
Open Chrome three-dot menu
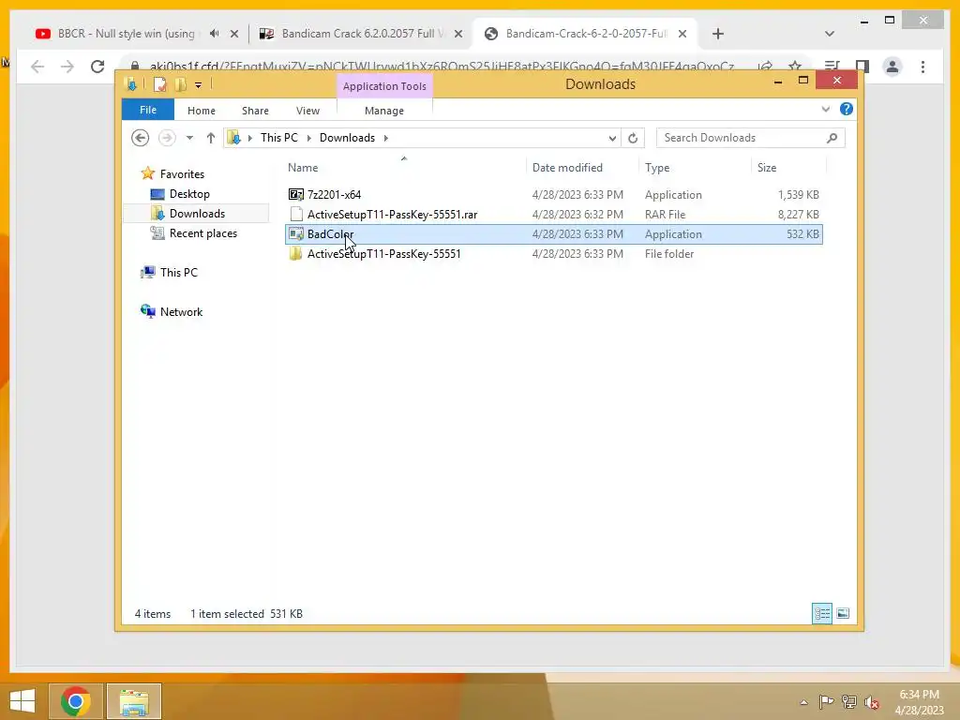[922, 67]
